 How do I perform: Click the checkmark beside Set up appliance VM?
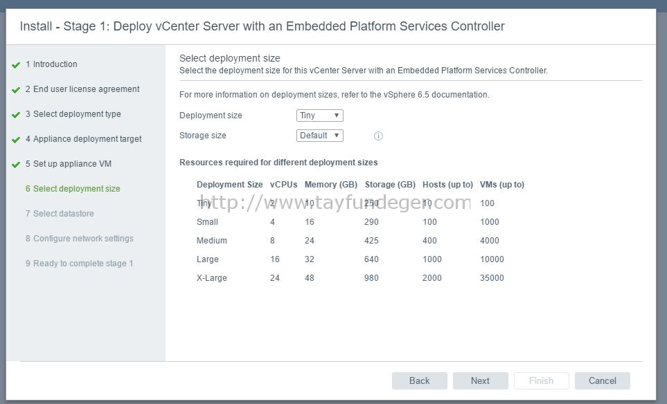pyautogui.click(x=16, y=165)
